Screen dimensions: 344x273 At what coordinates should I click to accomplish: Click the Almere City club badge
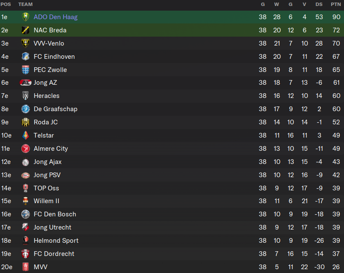tap(26, 149)
